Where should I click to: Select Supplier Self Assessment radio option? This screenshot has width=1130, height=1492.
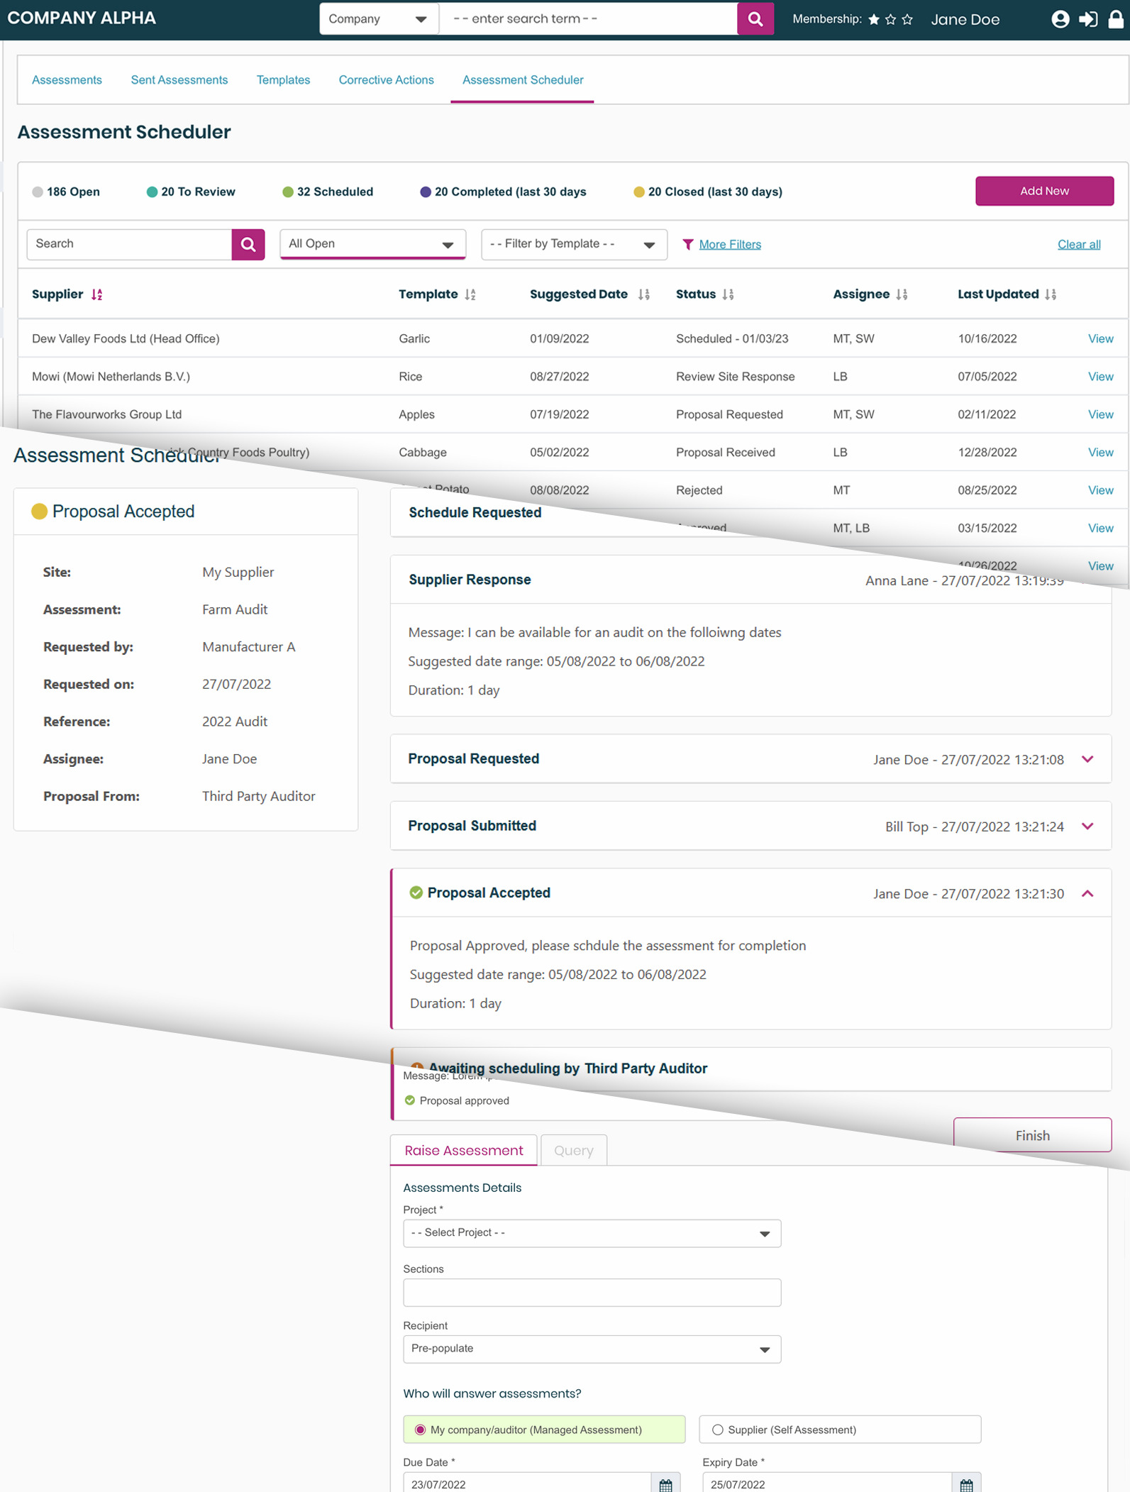(x=718, y=1430)
